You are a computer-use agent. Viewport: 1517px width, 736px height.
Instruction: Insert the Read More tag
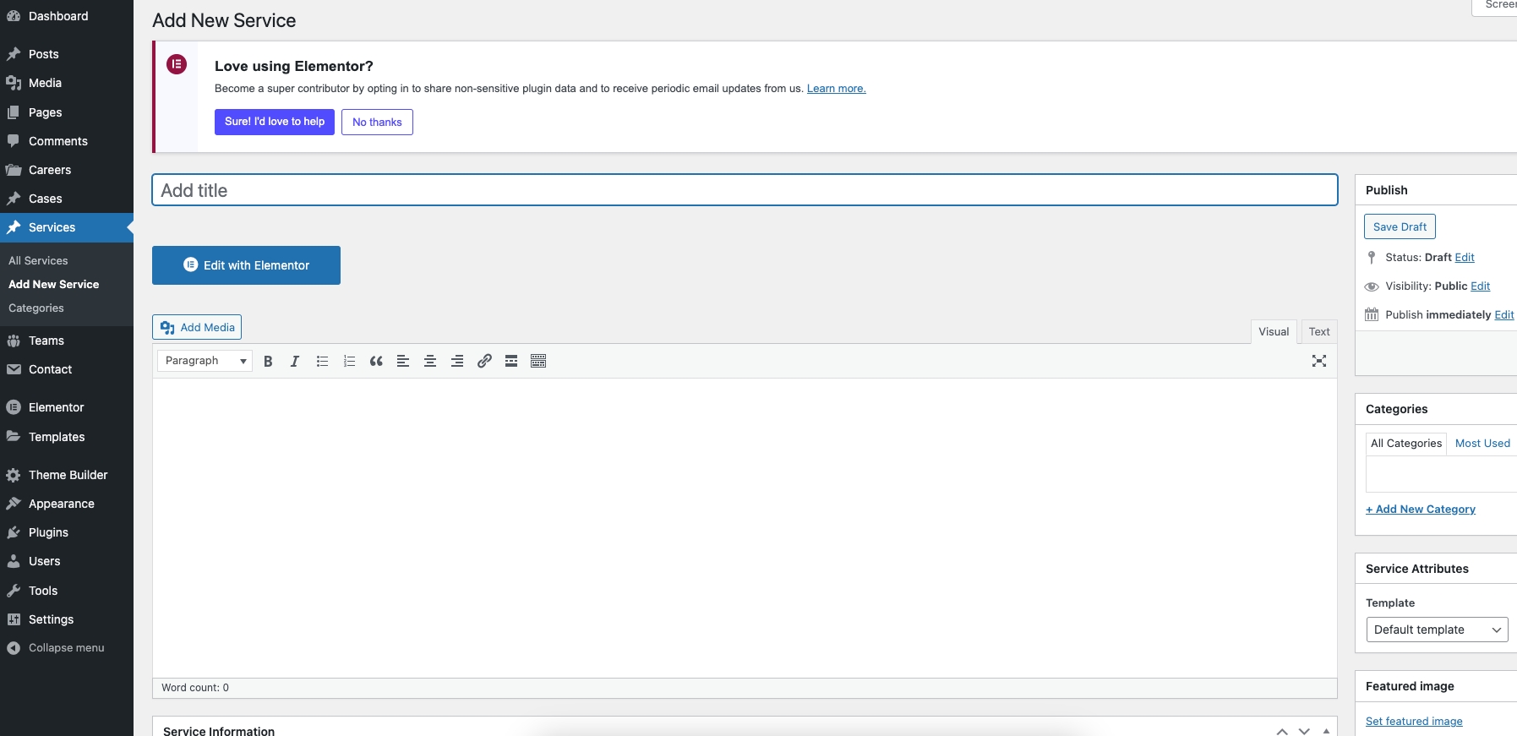pos(511,362)
